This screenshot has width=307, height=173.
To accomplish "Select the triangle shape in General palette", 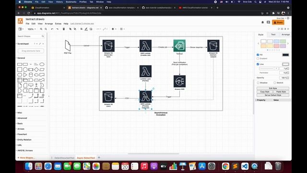I will 25,75.
